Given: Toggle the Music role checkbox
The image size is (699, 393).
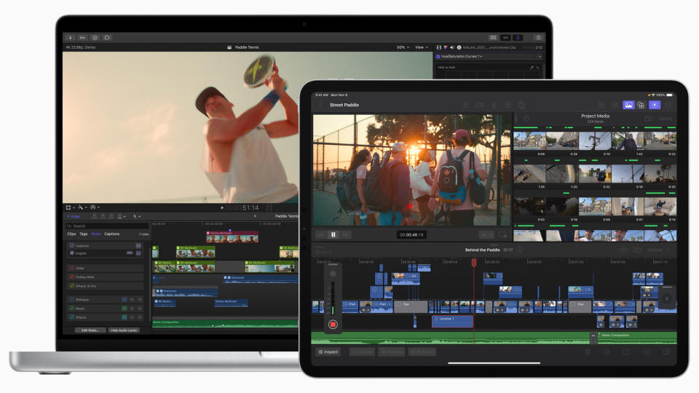Looking at the screenshot, I should point(72,309).
